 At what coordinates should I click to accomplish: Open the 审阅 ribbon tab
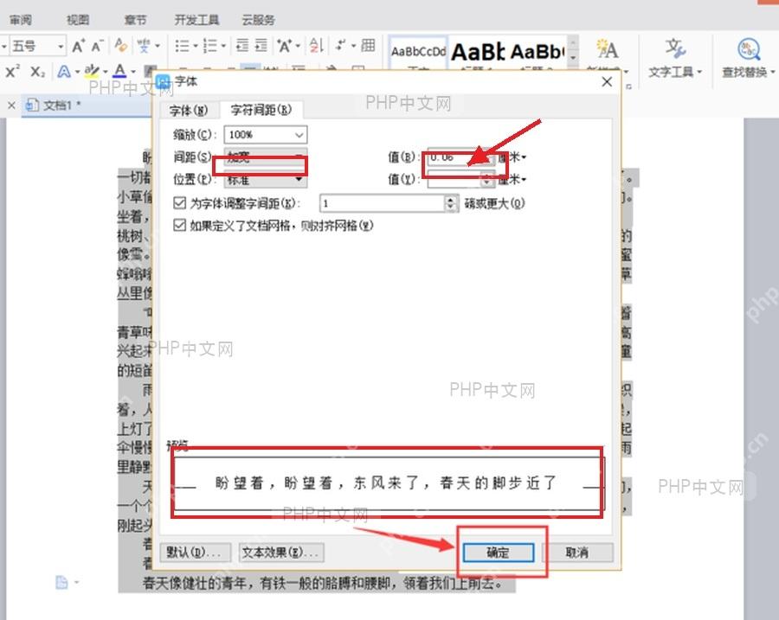tap(21, 20)
